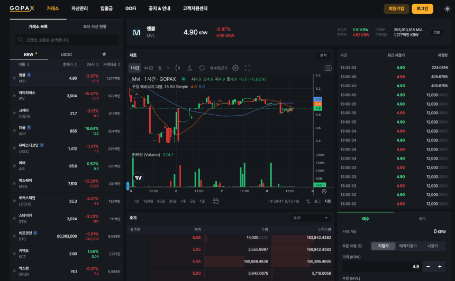Expand the blue side panel handle on chart
Viewport: 455px width, 281px height.
128,186
